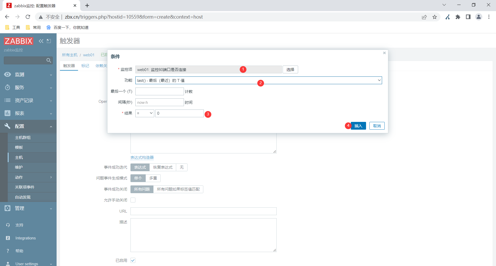This screenshot has height=266, width=496.
Task: Close the 条件 dialog with X
Action: click(384, 53)
